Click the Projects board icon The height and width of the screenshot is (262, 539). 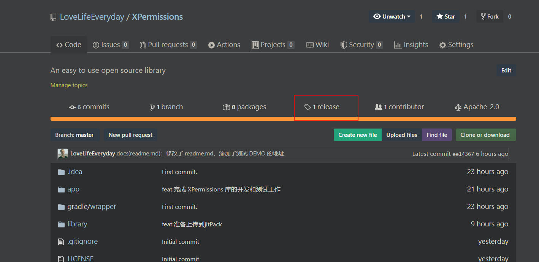pyautogui.click(x=255, y=45)
